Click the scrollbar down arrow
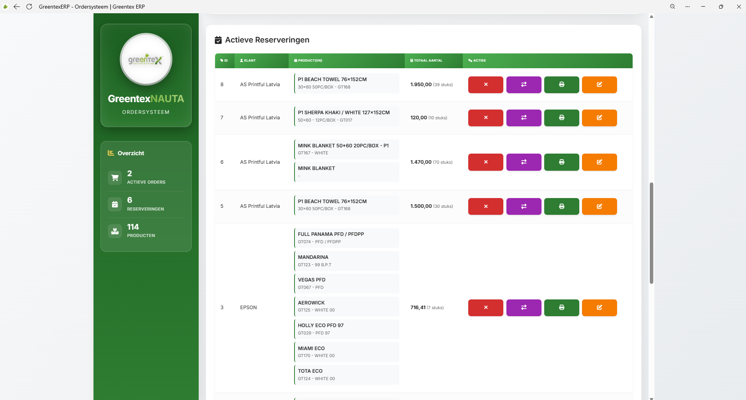746x400 pixels. 651,398
